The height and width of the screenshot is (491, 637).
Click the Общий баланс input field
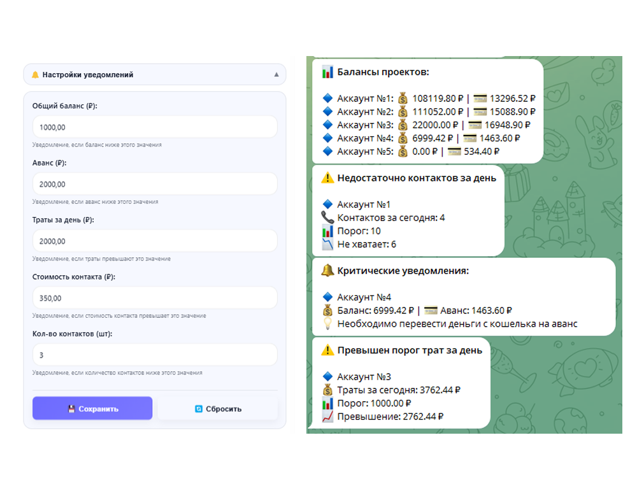(x=155, y=127)
